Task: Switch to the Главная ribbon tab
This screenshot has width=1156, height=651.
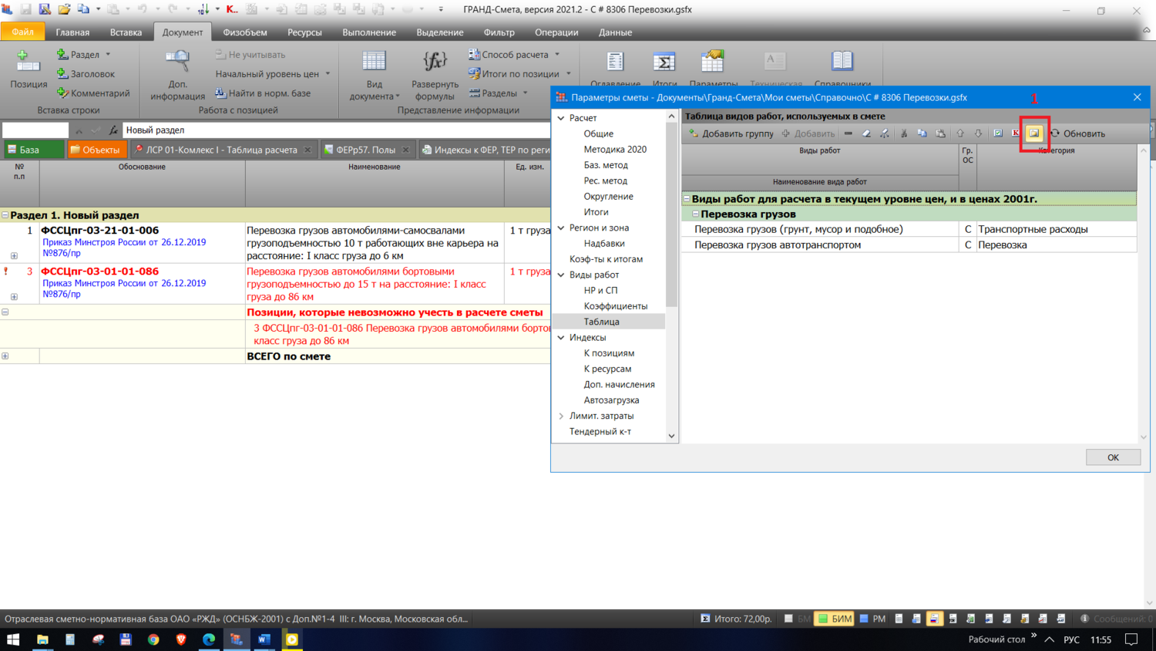Action: point(72,32)
